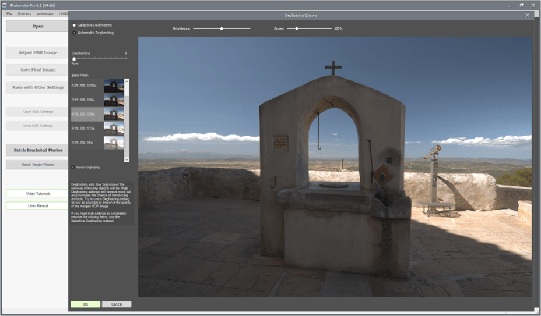Viewport: 541px width, 316px height.
Task: Pick the F/19, 200, 1/6s base photo
Action: click(113, 142)
